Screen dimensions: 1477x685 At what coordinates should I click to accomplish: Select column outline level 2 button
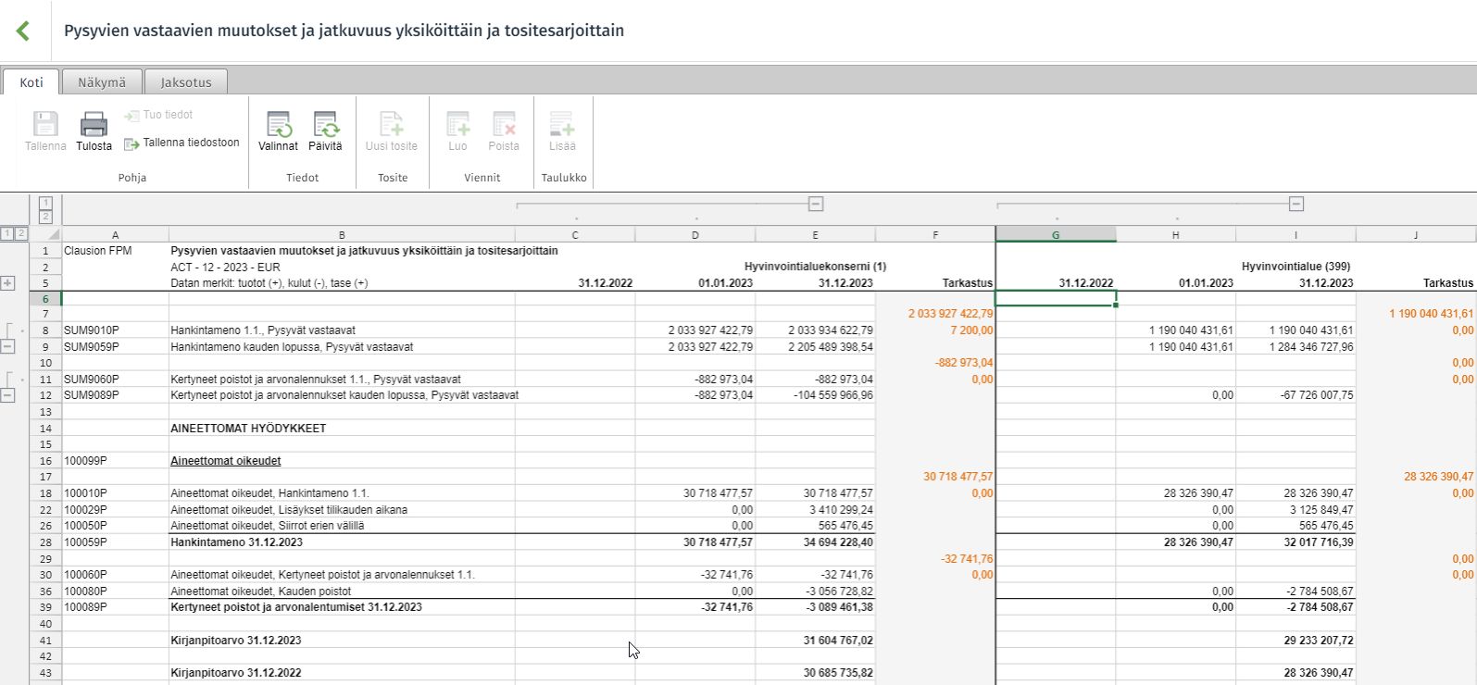(45, 217)
